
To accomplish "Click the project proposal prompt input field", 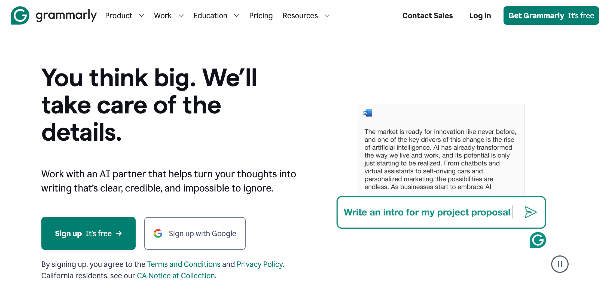I will click(x=427, y=212).
